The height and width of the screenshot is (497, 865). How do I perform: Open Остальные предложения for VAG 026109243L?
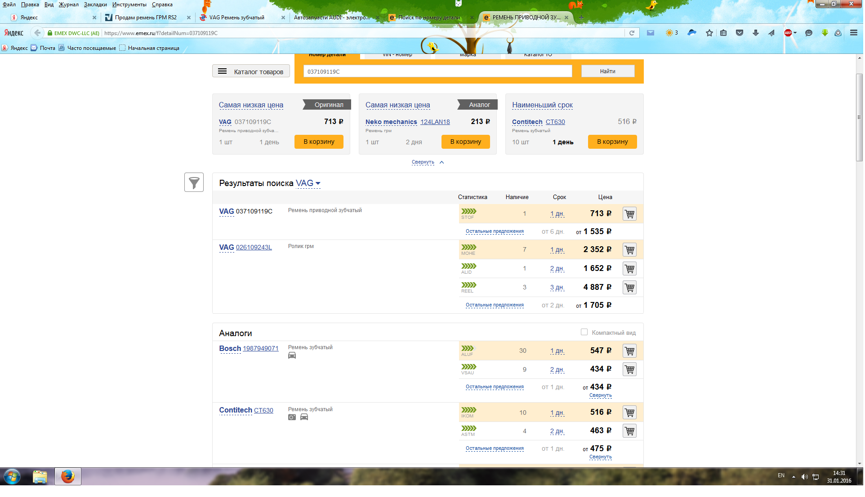click(495, 305)
